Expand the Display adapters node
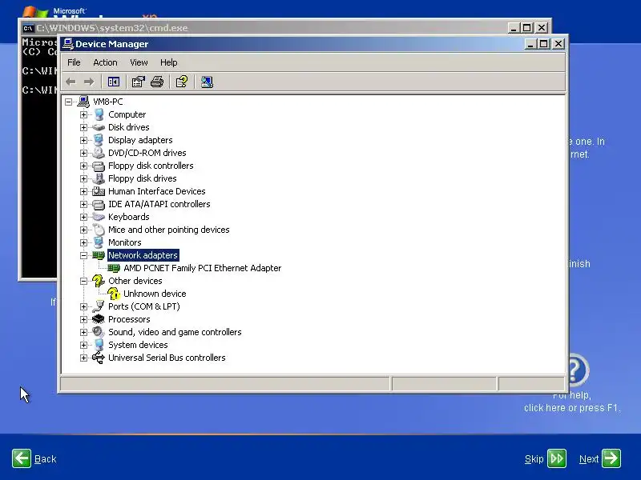This screenshot has height=480, width=641. pyautogui.click(x=83, y=140)
